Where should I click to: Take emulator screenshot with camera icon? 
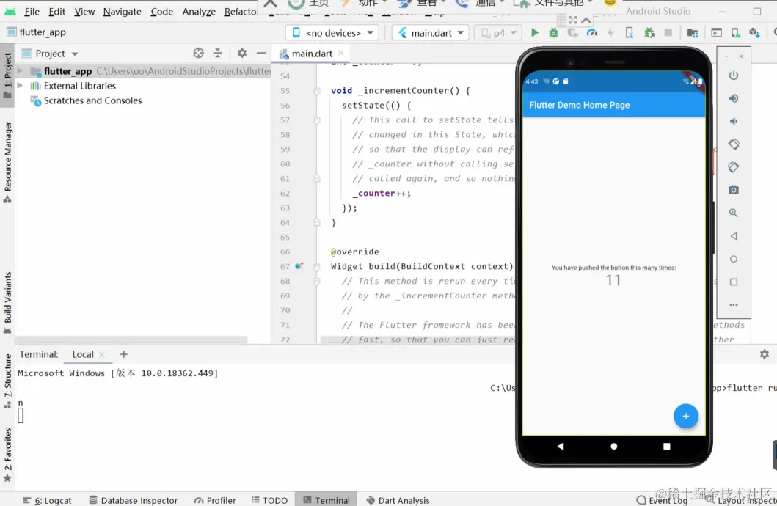[x=734, y=190]
